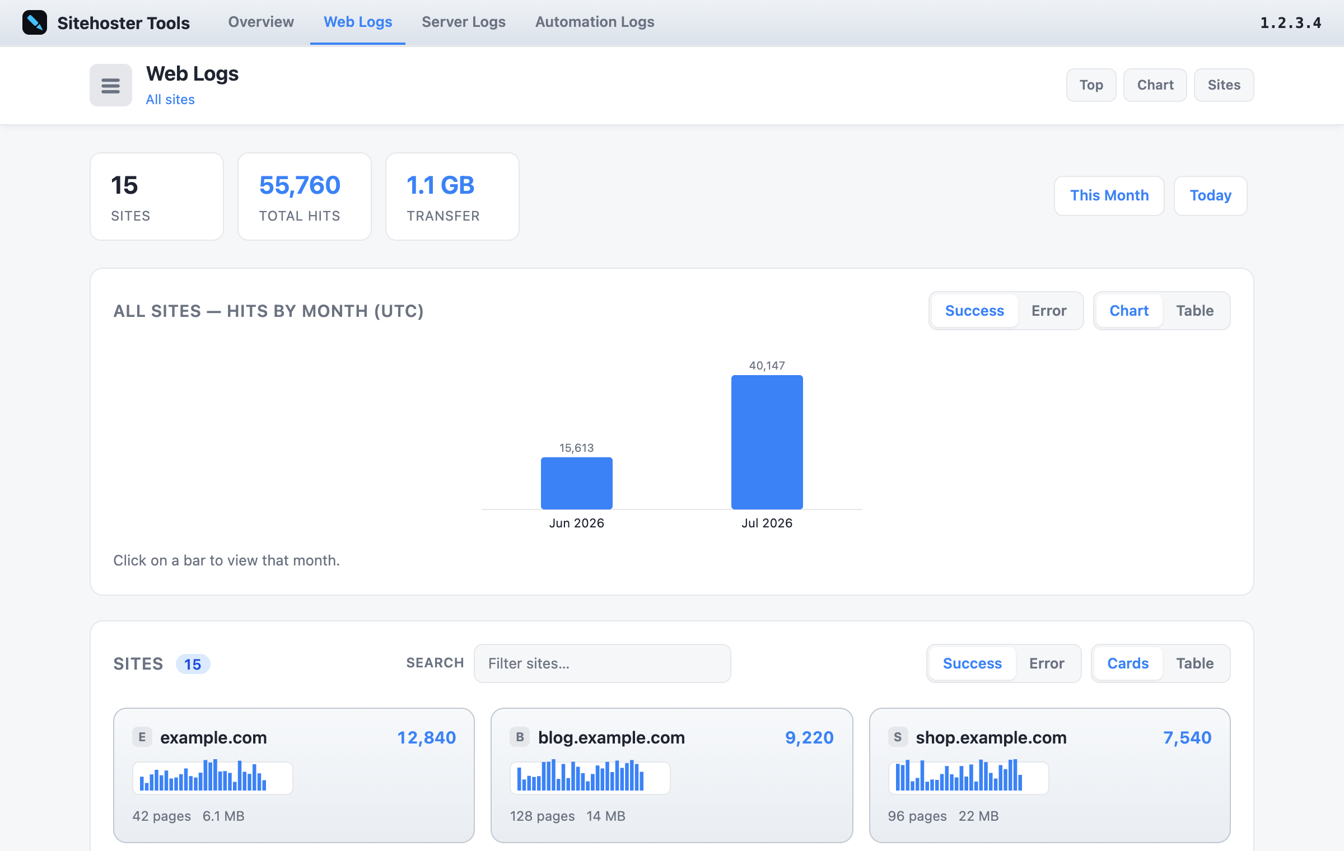The image size is (1344, 851).
Task: Switch to Server Logs tab
Action: pyautogui.click(x=464, y=22)
